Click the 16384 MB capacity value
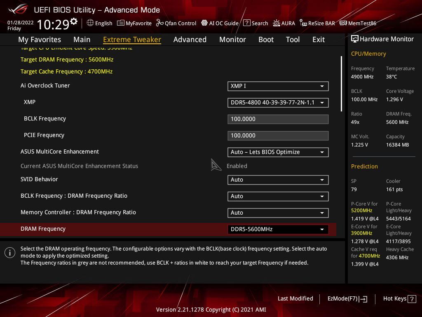Image resolution: width=422 pixels, height=317 pixels. click(398, 145)
